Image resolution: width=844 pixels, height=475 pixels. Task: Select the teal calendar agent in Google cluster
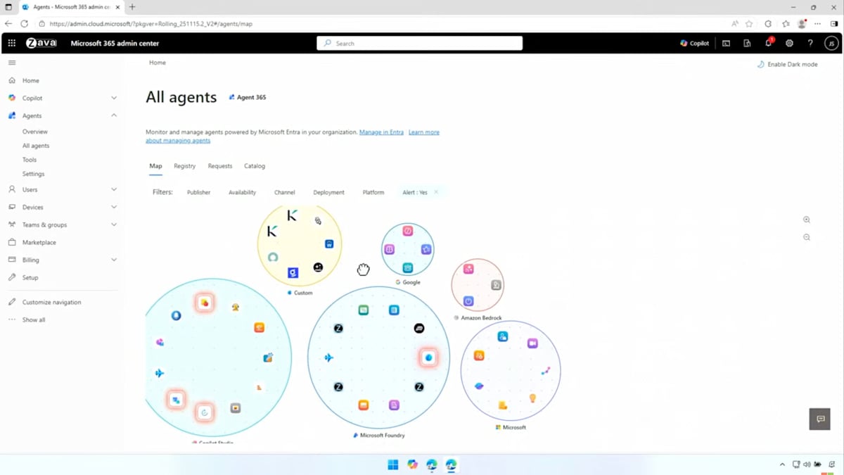click(x=408, y=268)
